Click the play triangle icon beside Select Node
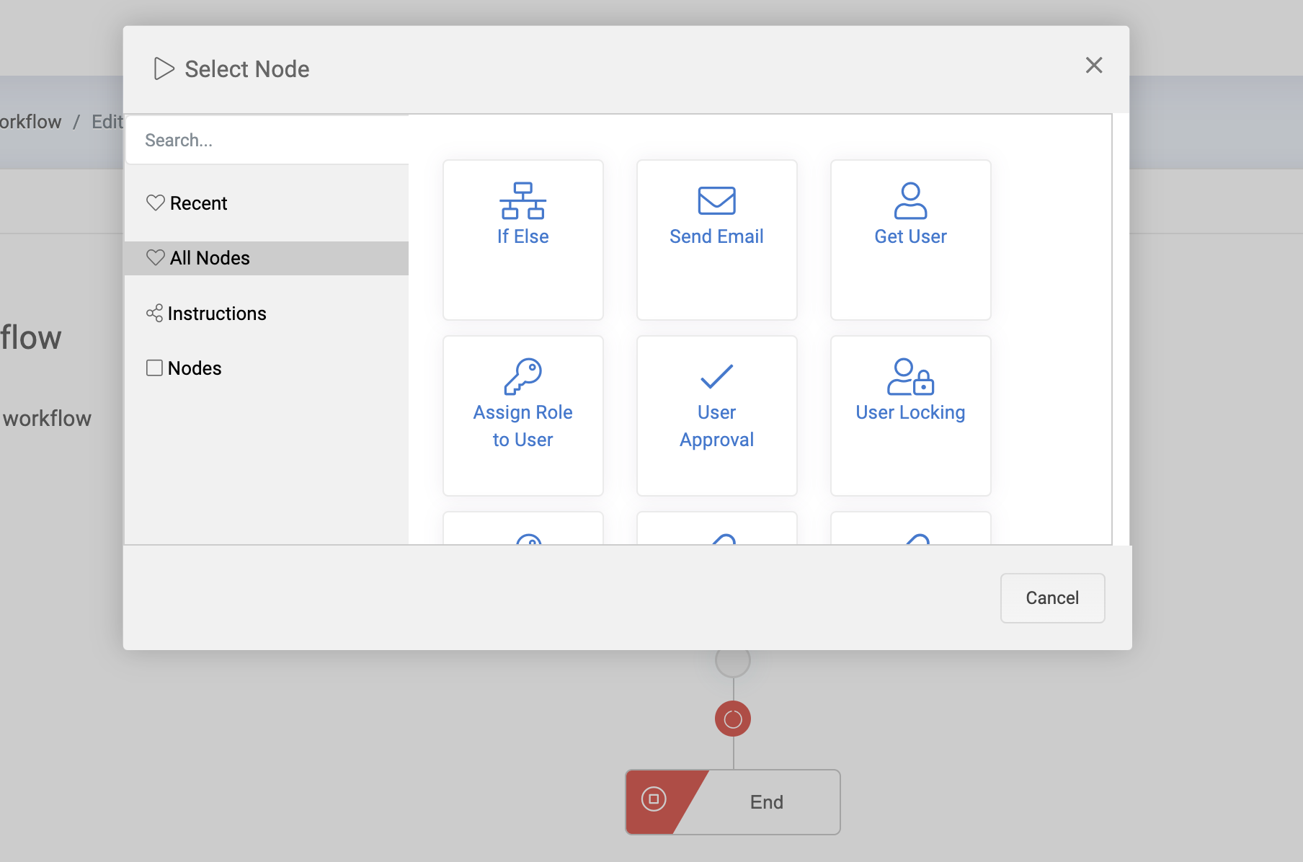This screenshot has width=1303, height=862. (164, 69)
